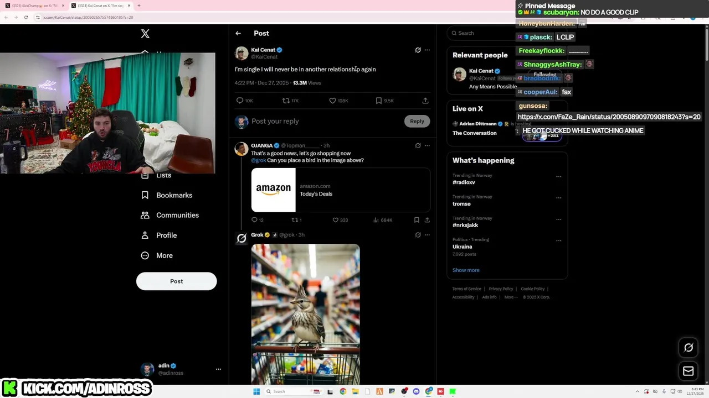Switch to the KickChamp browser tab

[34, 6]
